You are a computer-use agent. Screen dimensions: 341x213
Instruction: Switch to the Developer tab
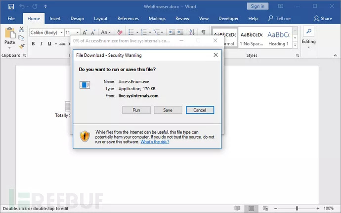tap(228, 18)
